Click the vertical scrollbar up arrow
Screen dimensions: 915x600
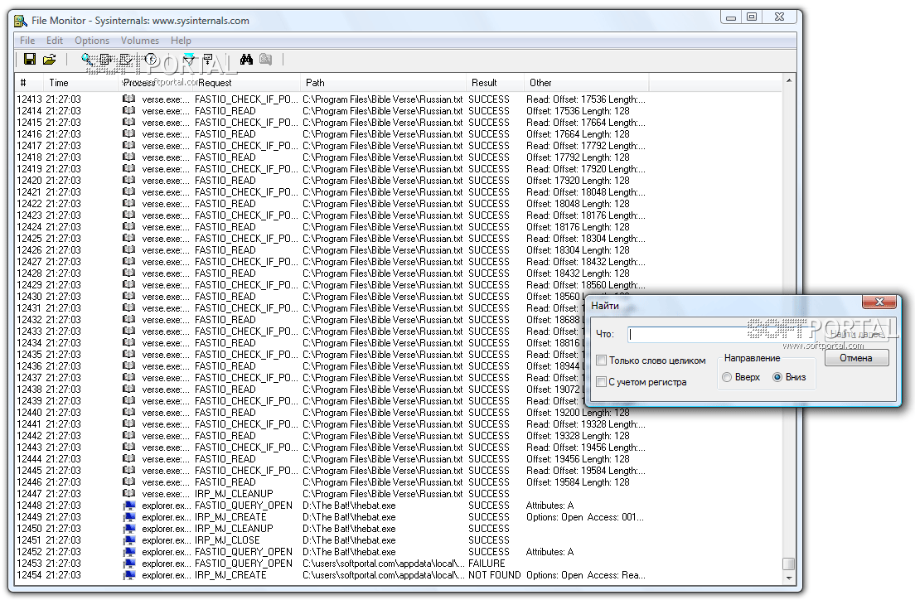point(788,80)
